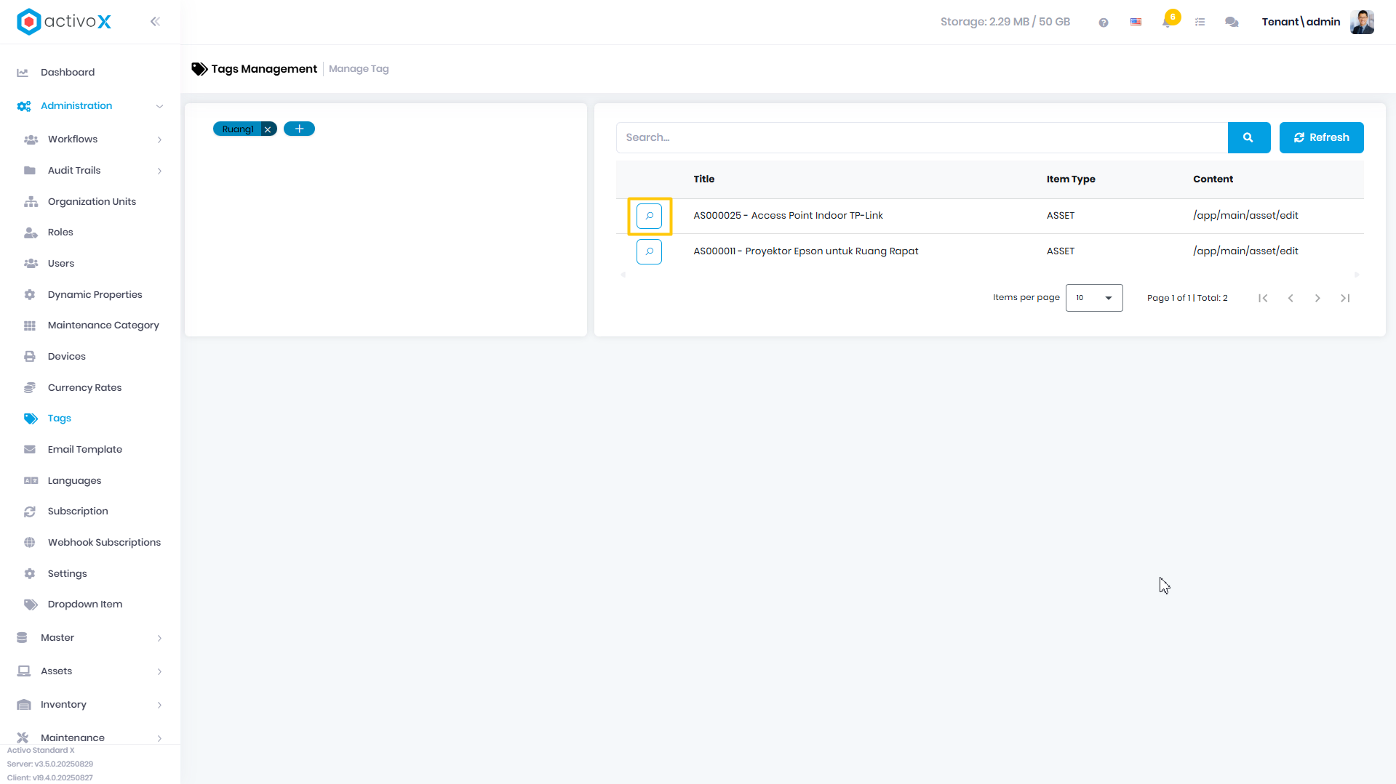Open the chat messages icon

pos(1232,23)
